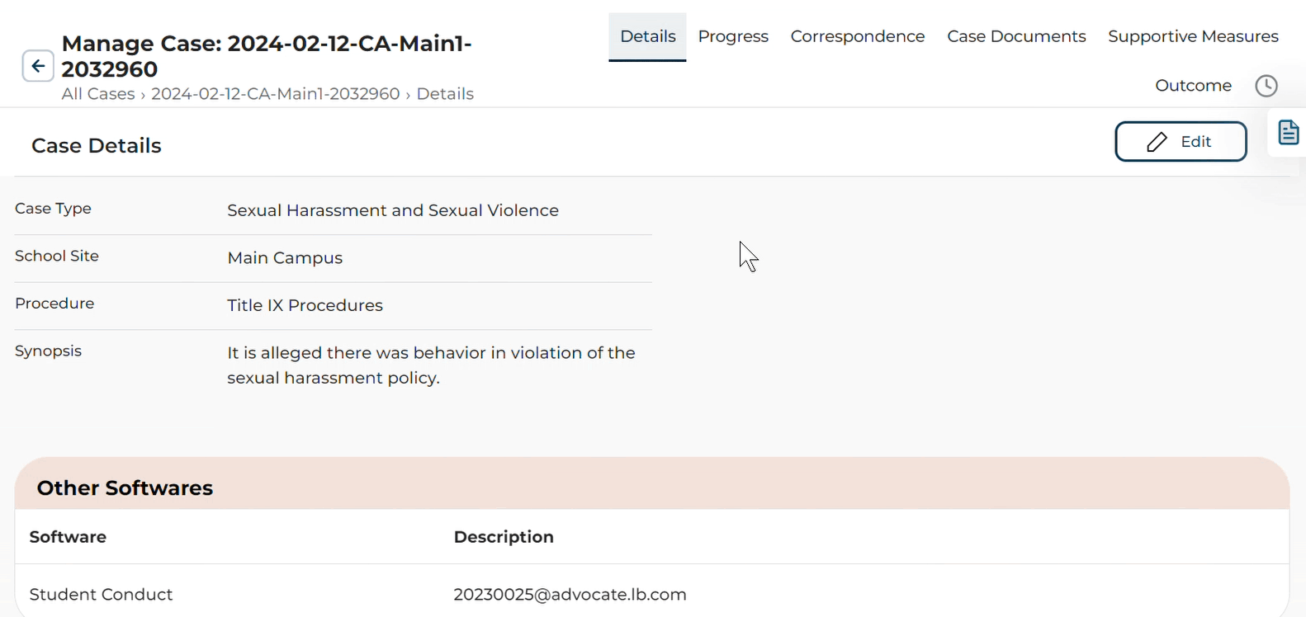The width and height of the screenshot is (1306, 617).
Task: Select the Student Conduct software row
Action: 101,595
